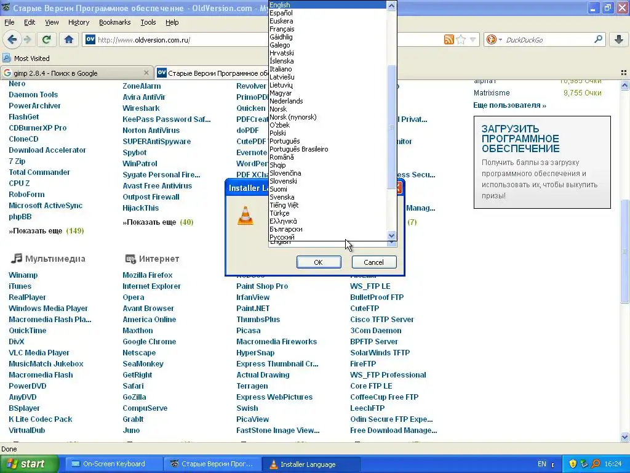The height and width of the screenshot is (473, 630).
Task: Open the Winamp link
Action: [x=23, y=275]
